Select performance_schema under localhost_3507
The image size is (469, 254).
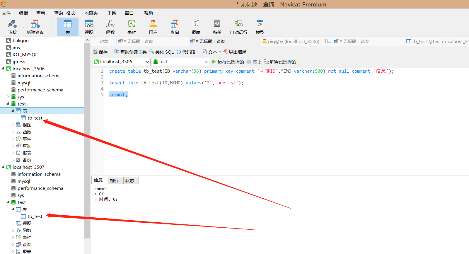point(40,188)
